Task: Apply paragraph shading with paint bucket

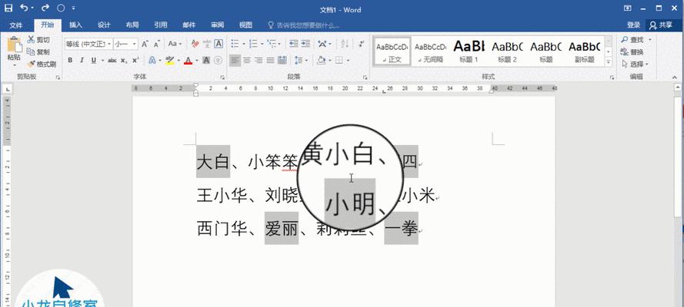Action: point(321,61)
